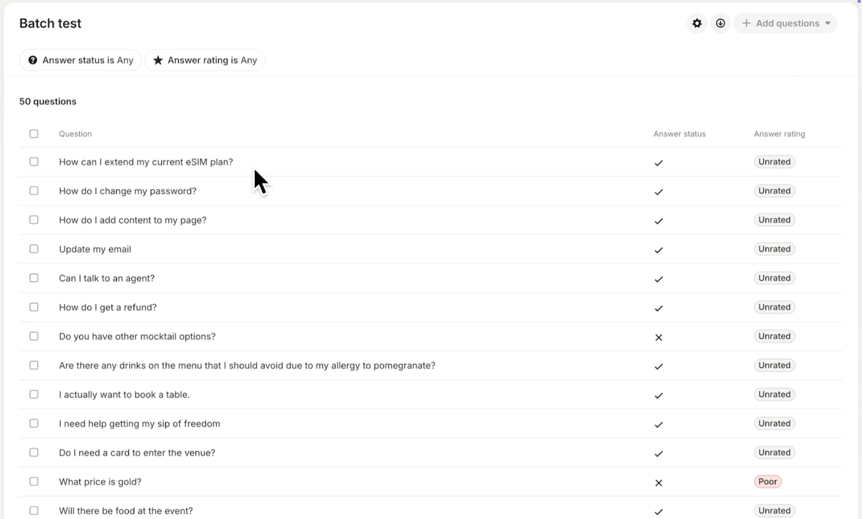Expand the Add questions dropdown arrow
The width and height of the screenshot is (862, 519).
pos(828,23)
